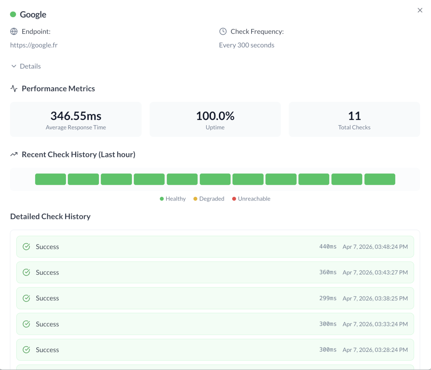Screen dimensions: 431x370
Task: Click the 100.0% Uptime card
Action: tap(215, 120)
